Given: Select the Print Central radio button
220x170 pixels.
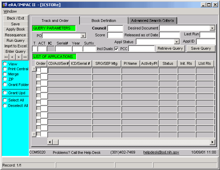Looking at the screenshot, I should pyautogui.click(x=5, y=69).
